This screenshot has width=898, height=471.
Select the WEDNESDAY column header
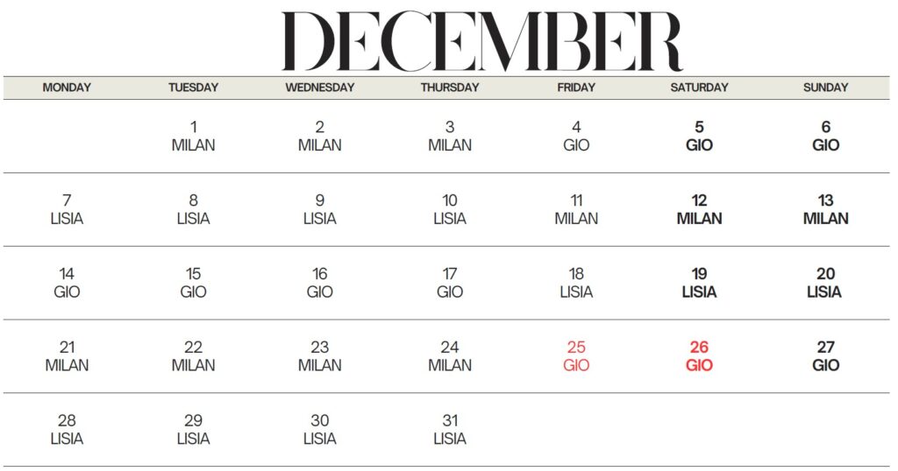coord(320,88)
